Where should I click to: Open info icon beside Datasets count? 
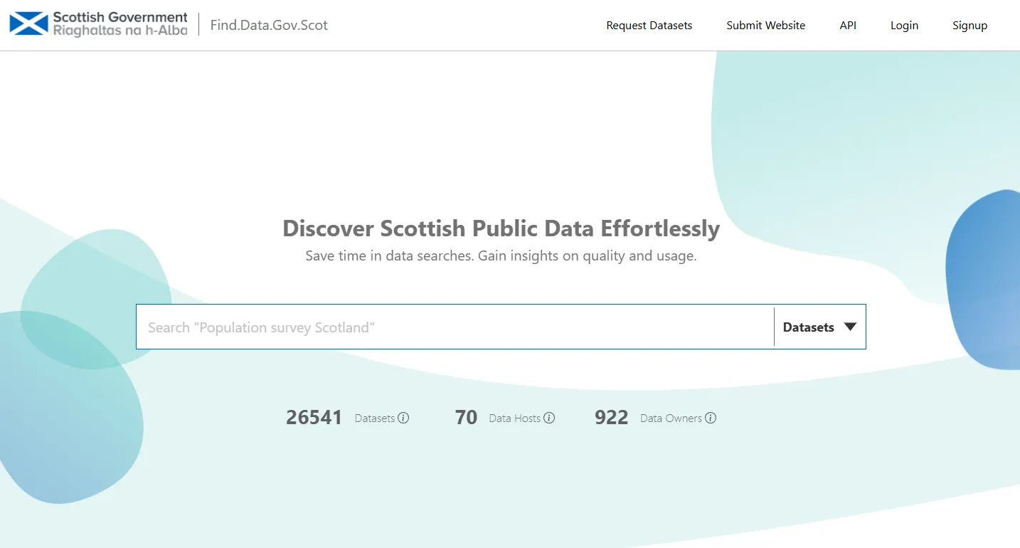[403, 418]
